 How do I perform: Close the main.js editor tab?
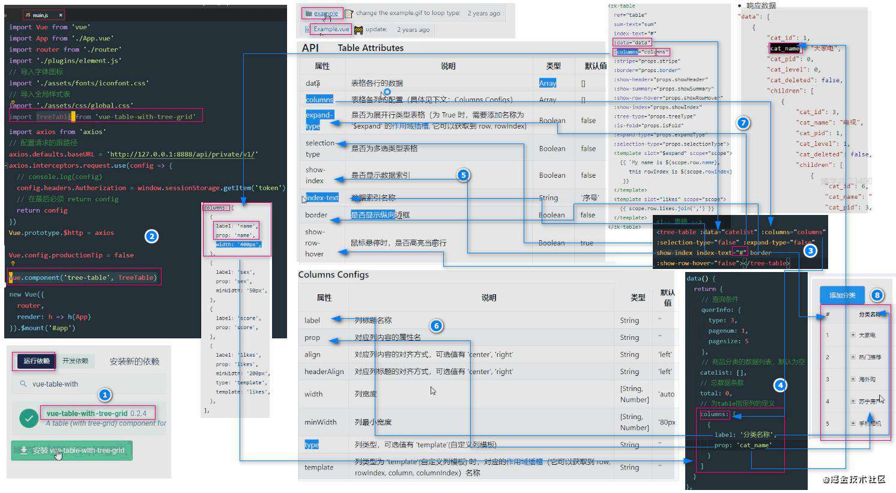[x=61, y=14]
